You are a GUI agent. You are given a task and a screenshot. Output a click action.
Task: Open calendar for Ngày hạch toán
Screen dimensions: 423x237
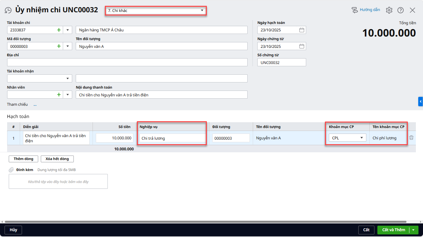tap(302, 30)
